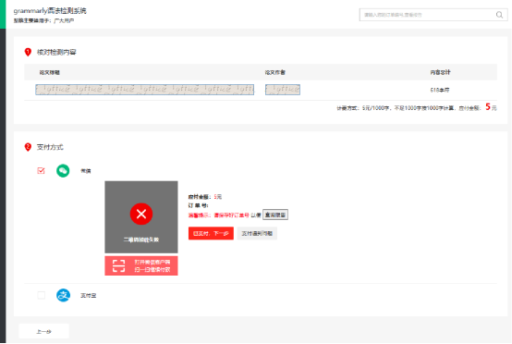Click the green WeChat pay logo

coord(63,170)
